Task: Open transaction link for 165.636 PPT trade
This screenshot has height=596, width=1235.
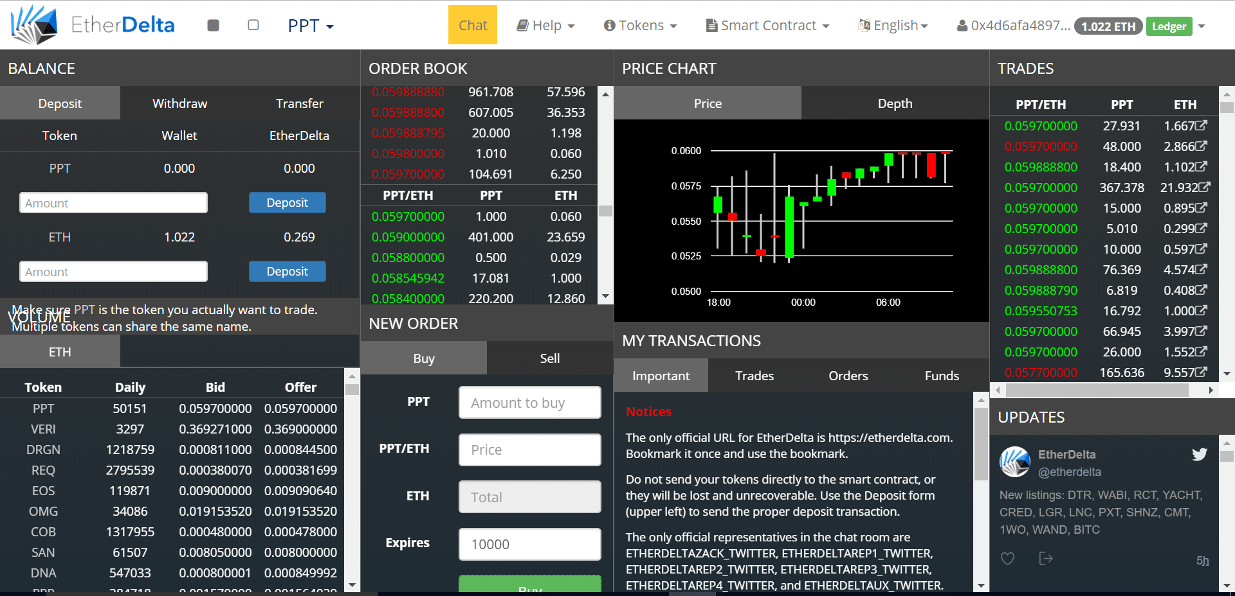Action: tap(1201, 372)
